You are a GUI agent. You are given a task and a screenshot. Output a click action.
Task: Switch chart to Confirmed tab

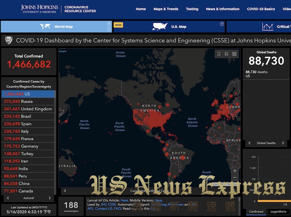[x=256, y=212]
